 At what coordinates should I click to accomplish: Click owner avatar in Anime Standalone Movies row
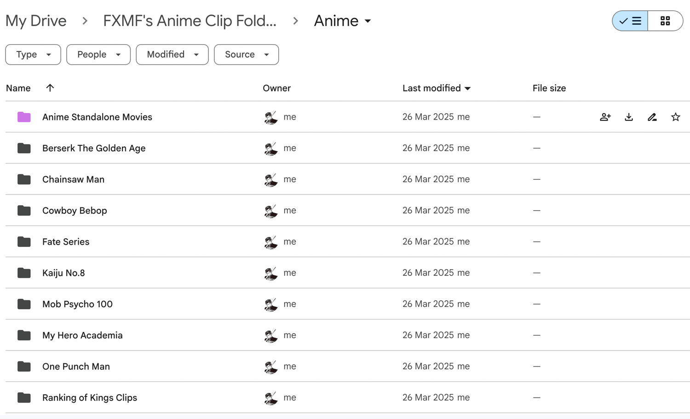click(271, 117)
